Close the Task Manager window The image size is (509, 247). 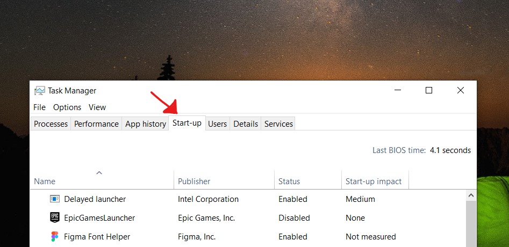[x=460, y=90]
